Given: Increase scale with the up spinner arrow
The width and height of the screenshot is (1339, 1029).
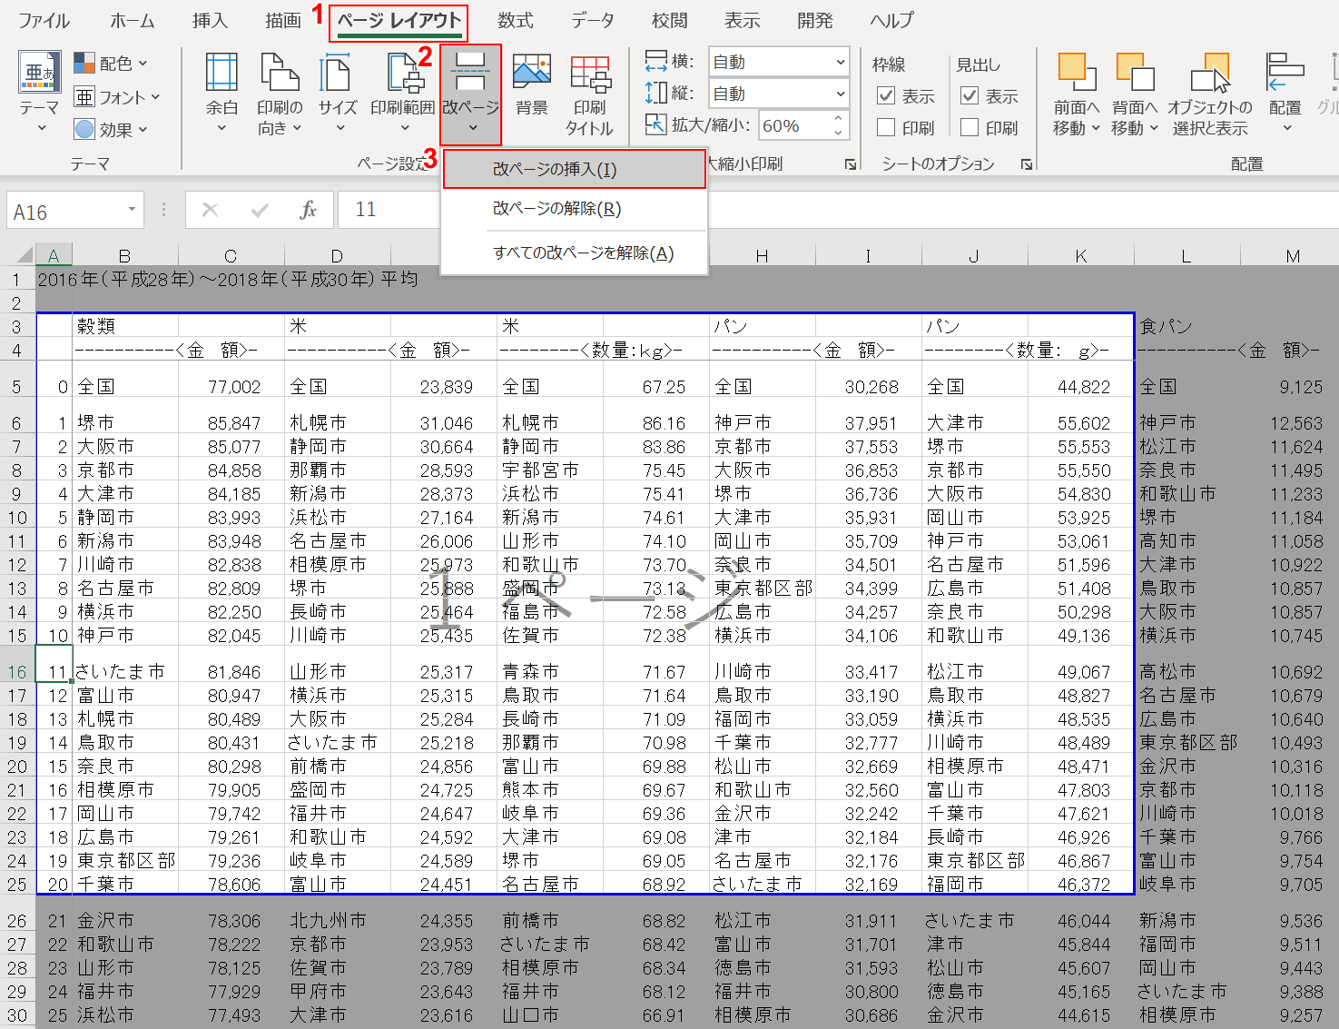Looking at the screenshot, I should tap(838, 119).
